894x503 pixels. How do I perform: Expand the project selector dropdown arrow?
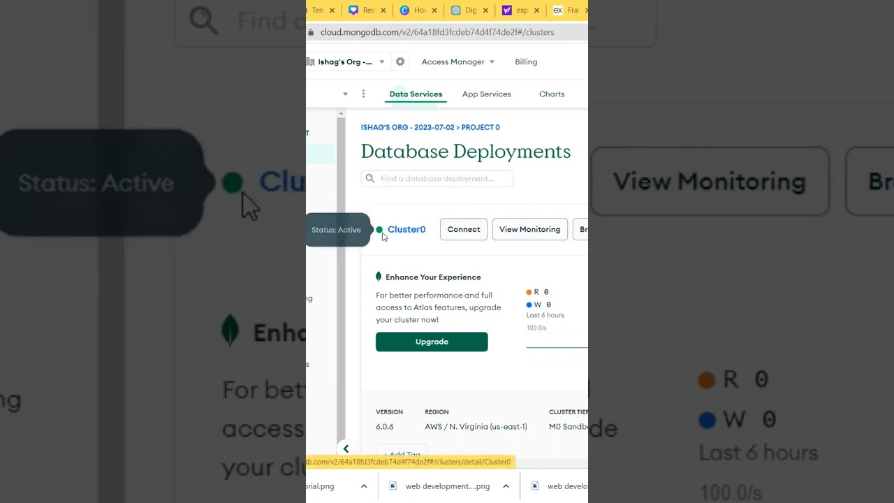point(345,94)
